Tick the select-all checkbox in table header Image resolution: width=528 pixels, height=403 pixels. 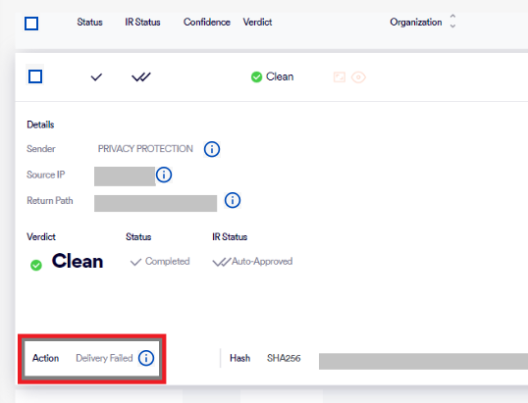tap(31, 24)
